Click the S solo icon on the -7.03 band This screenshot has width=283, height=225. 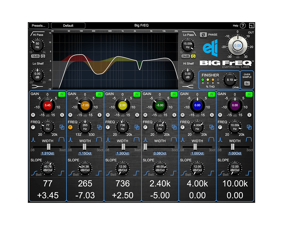click(100, 115)
